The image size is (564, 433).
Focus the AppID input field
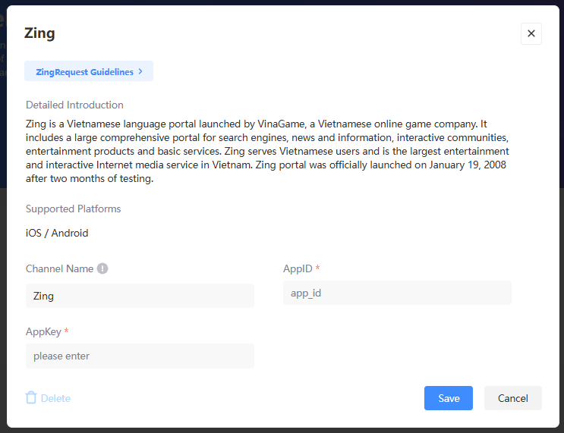[x=397, y=293]
